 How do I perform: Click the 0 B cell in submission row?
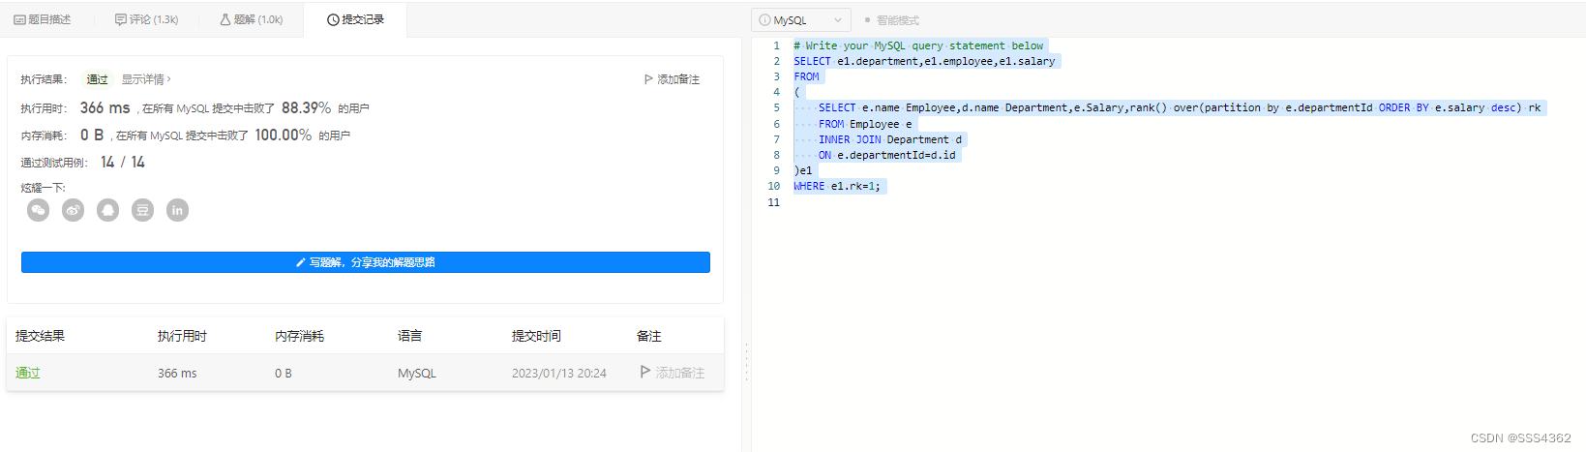coord(284,373)
